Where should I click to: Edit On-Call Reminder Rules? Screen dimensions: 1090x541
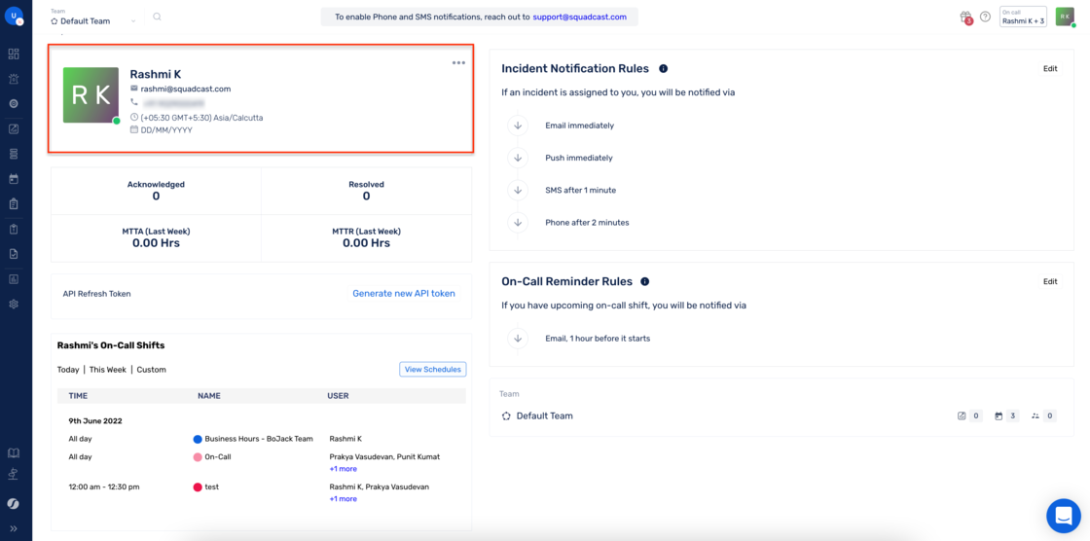pyautogui.click(x=1050, y=281)
